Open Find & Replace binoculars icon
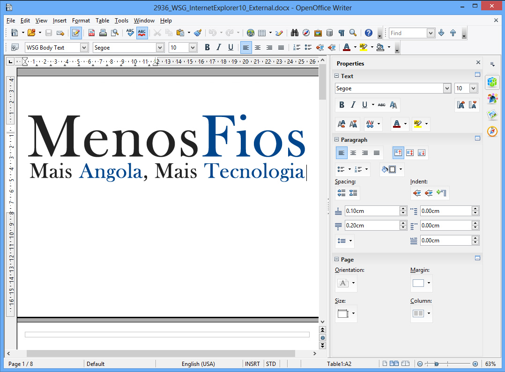 294,33
